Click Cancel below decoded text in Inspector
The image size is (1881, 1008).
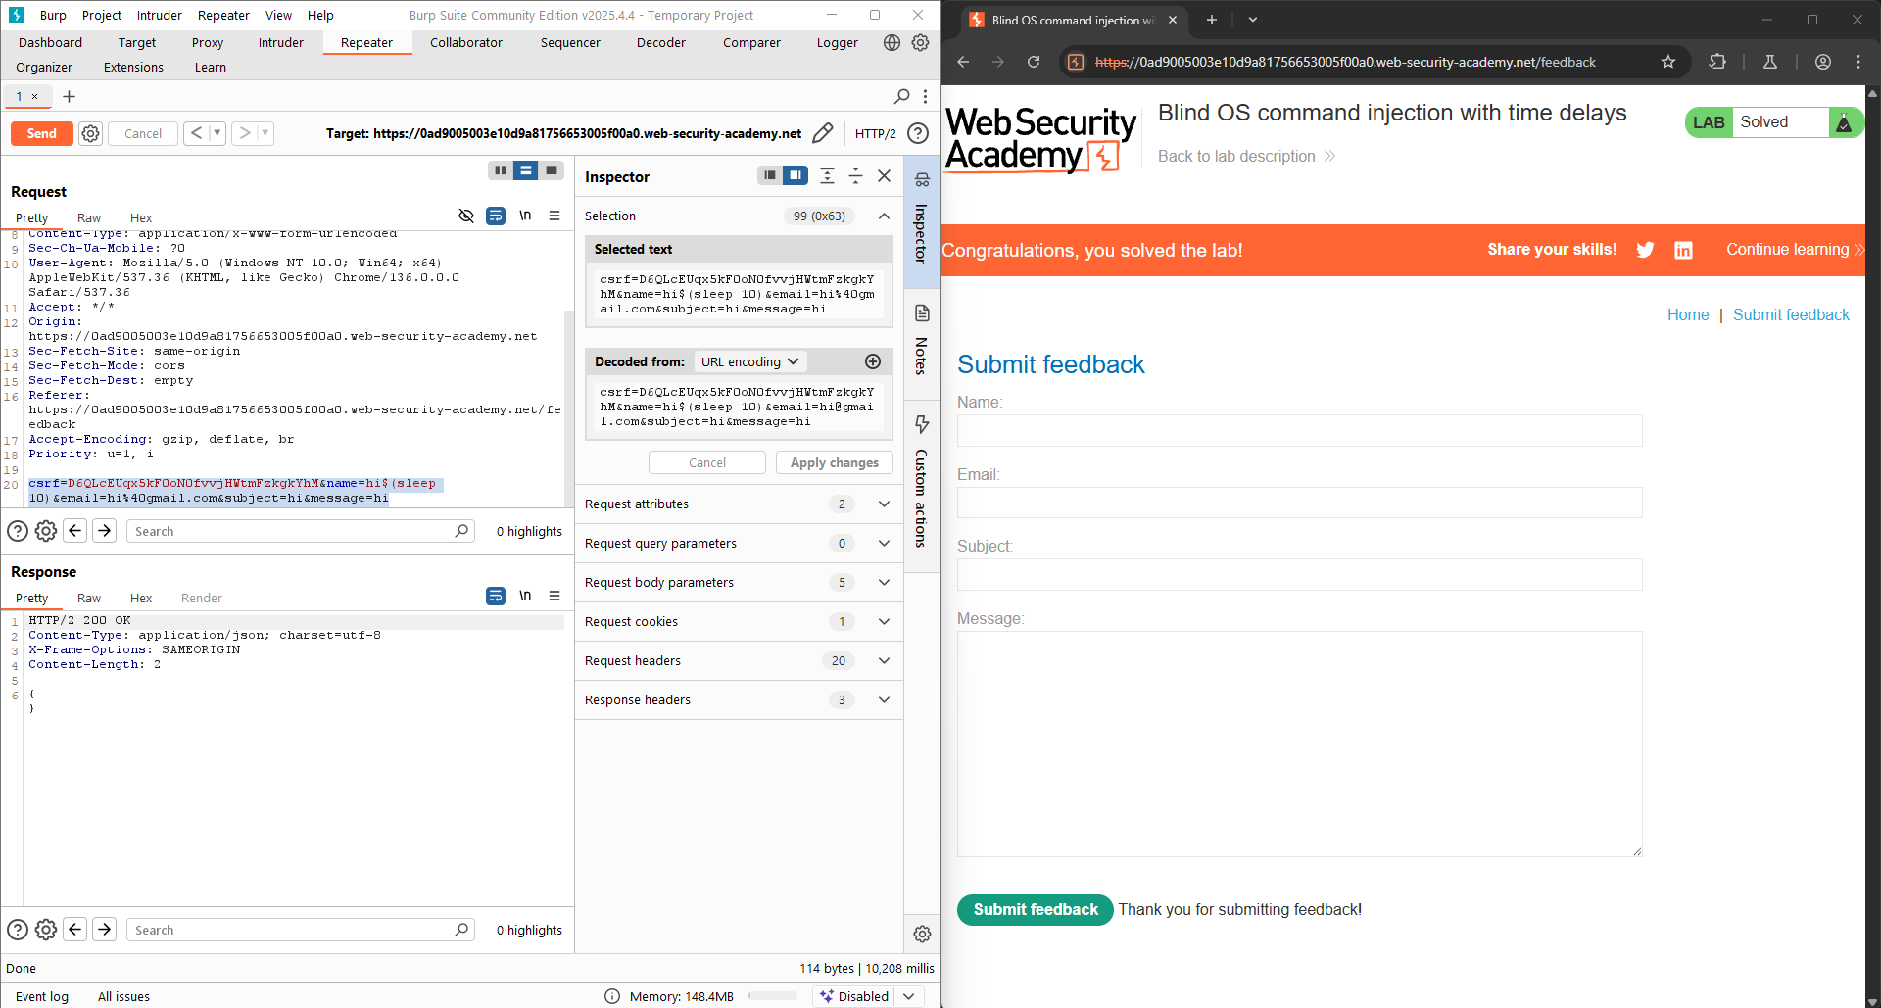(707, 462)
